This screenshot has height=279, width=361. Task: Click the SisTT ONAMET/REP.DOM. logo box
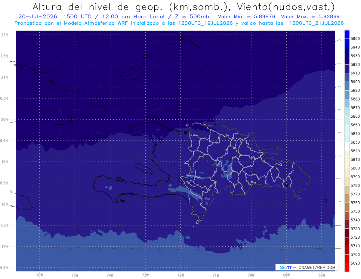[x=307, y=267]
